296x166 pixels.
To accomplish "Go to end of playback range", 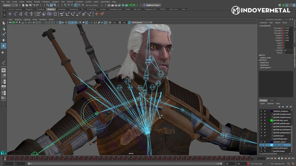I will point(293,159).
